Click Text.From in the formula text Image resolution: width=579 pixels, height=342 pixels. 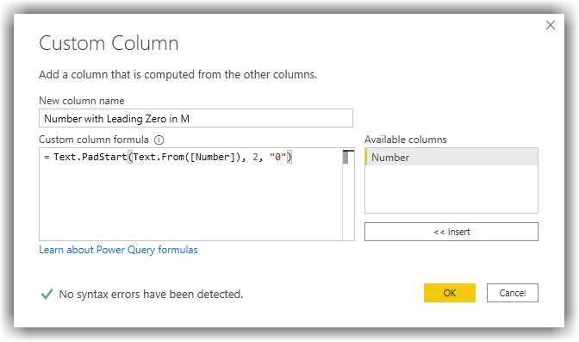(159, 157)
